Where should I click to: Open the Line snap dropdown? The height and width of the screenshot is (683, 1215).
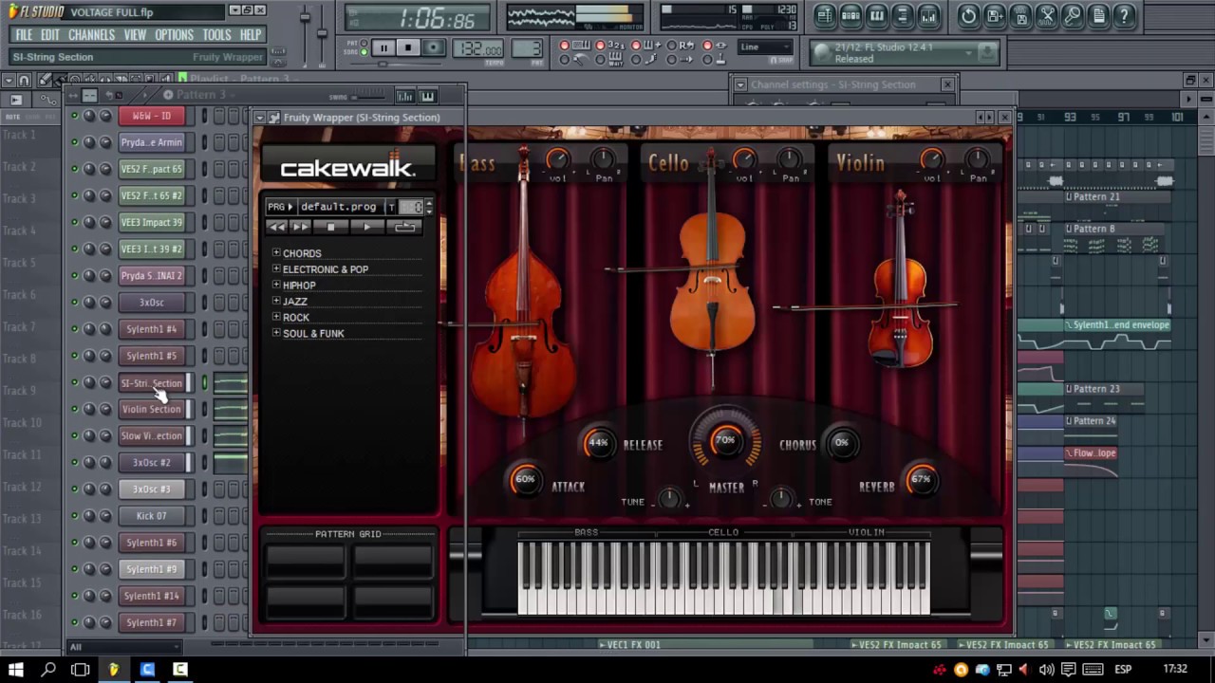765,46
